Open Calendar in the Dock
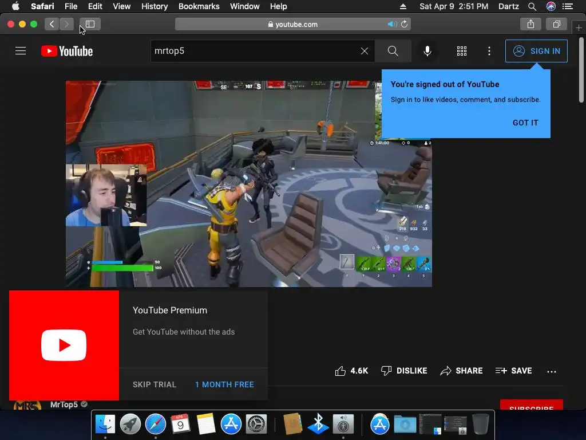 180,424
